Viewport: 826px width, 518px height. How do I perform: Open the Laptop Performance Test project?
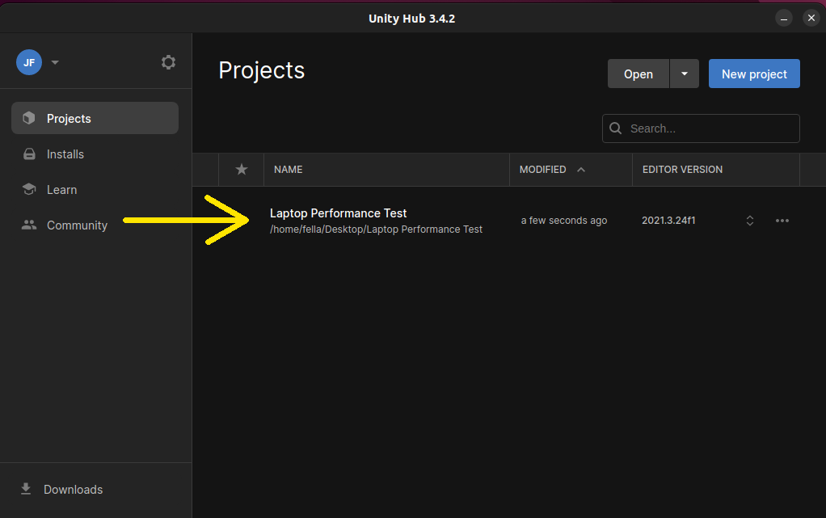tap(338, 213)
